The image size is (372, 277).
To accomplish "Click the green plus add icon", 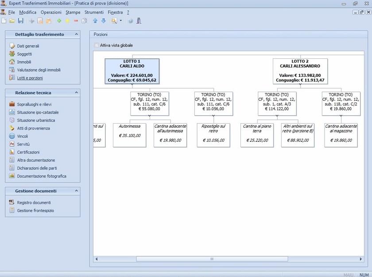I will coord(59,21).
